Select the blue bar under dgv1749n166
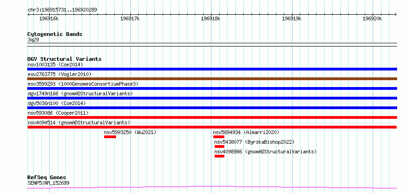 point(212,98)
